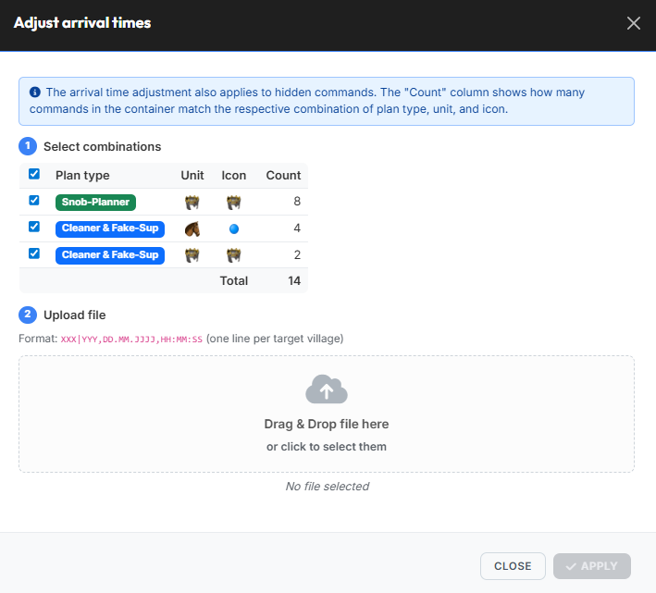Click the cloud upload icon

click(327, 389)
